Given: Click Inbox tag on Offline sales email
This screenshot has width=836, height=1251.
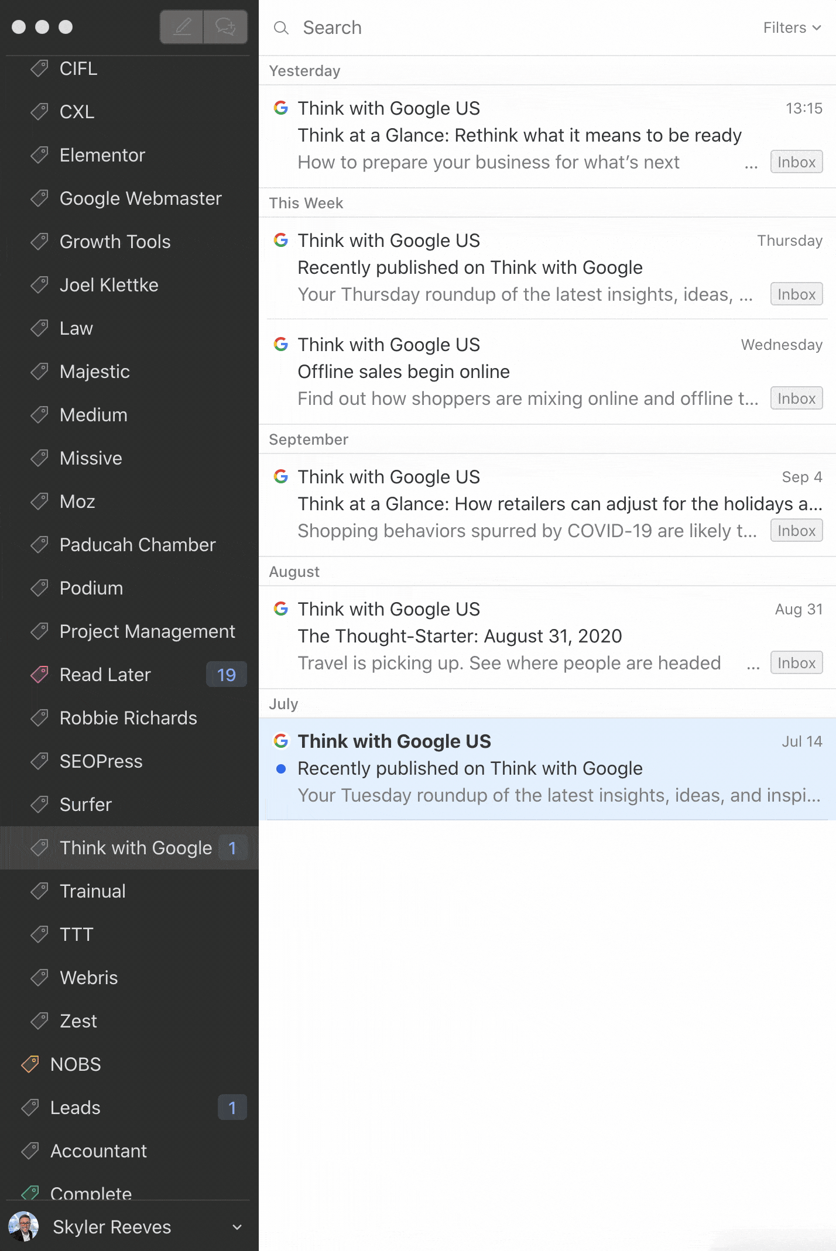Looking at the screenshot, I should (x=796, y=398).
